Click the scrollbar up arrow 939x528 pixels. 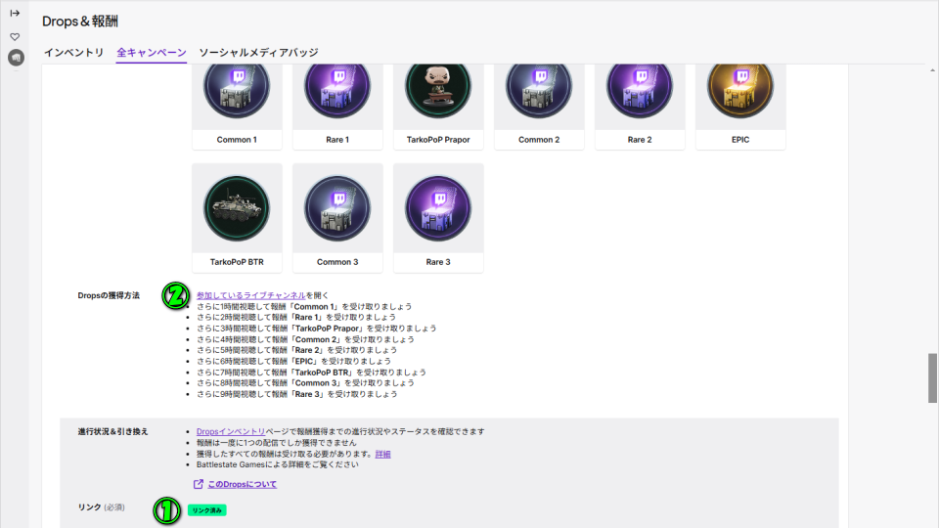tap(932, 70)
